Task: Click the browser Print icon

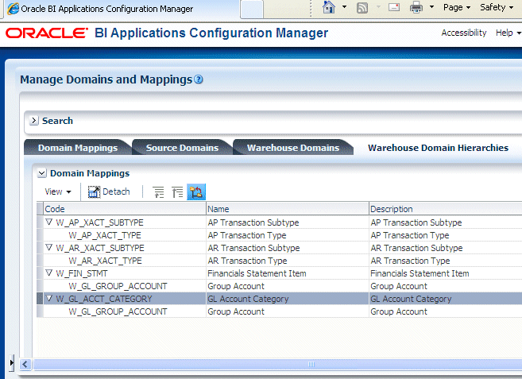Action: (x=416, y=7)
